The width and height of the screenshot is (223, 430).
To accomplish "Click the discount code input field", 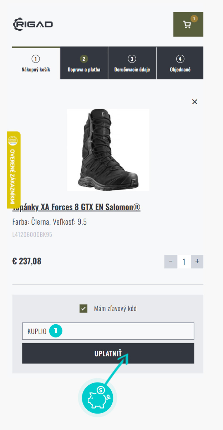I will click(x=108, y=331).
